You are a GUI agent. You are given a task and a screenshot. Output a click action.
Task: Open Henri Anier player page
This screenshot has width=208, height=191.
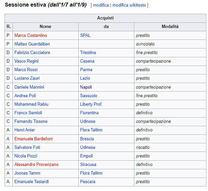[25, 130]
